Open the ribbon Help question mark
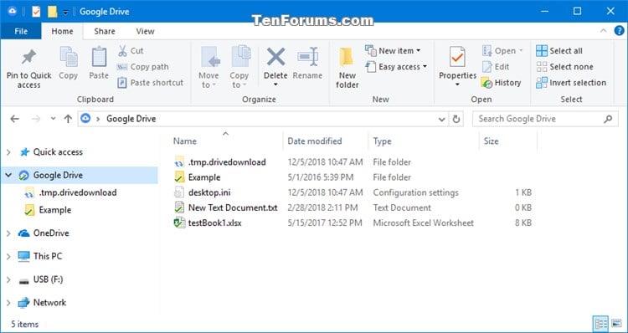Viewport: 628px width, 333px height. [619, 31]
